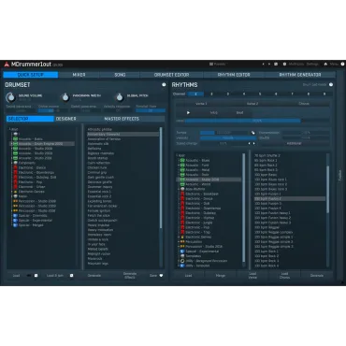This screenshot has height=346, width=346.
Task: Expand the Acoustic - Drum Empire 2020 node
Action: [x=11, y=144]
